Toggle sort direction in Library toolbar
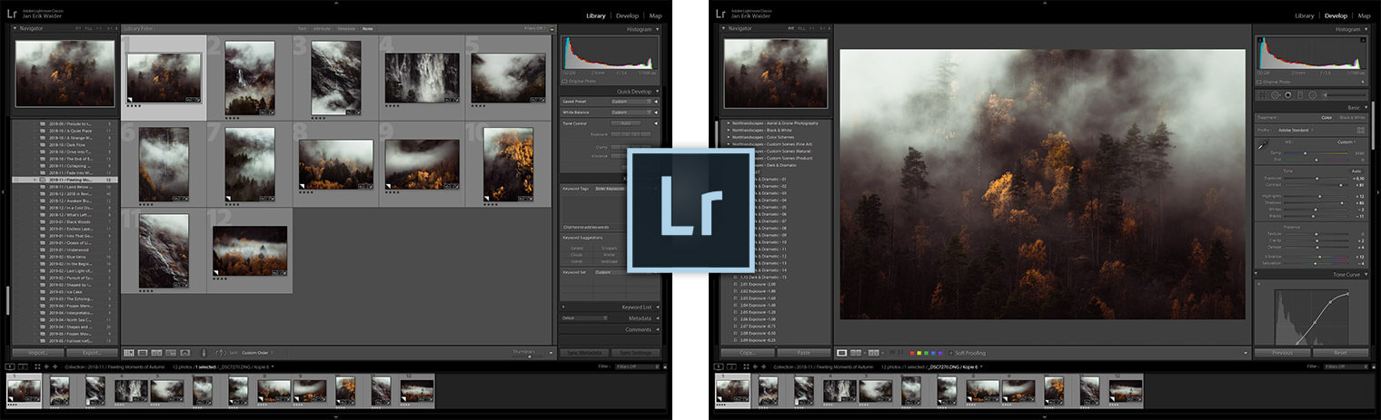The width and height of the screenshot is (1381, 420). 221,353
